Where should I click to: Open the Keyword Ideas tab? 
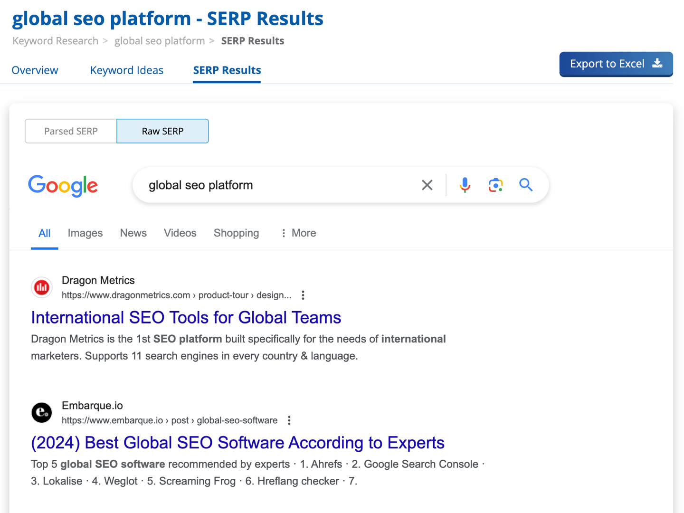pyautogui.click(x=127, y=70)
